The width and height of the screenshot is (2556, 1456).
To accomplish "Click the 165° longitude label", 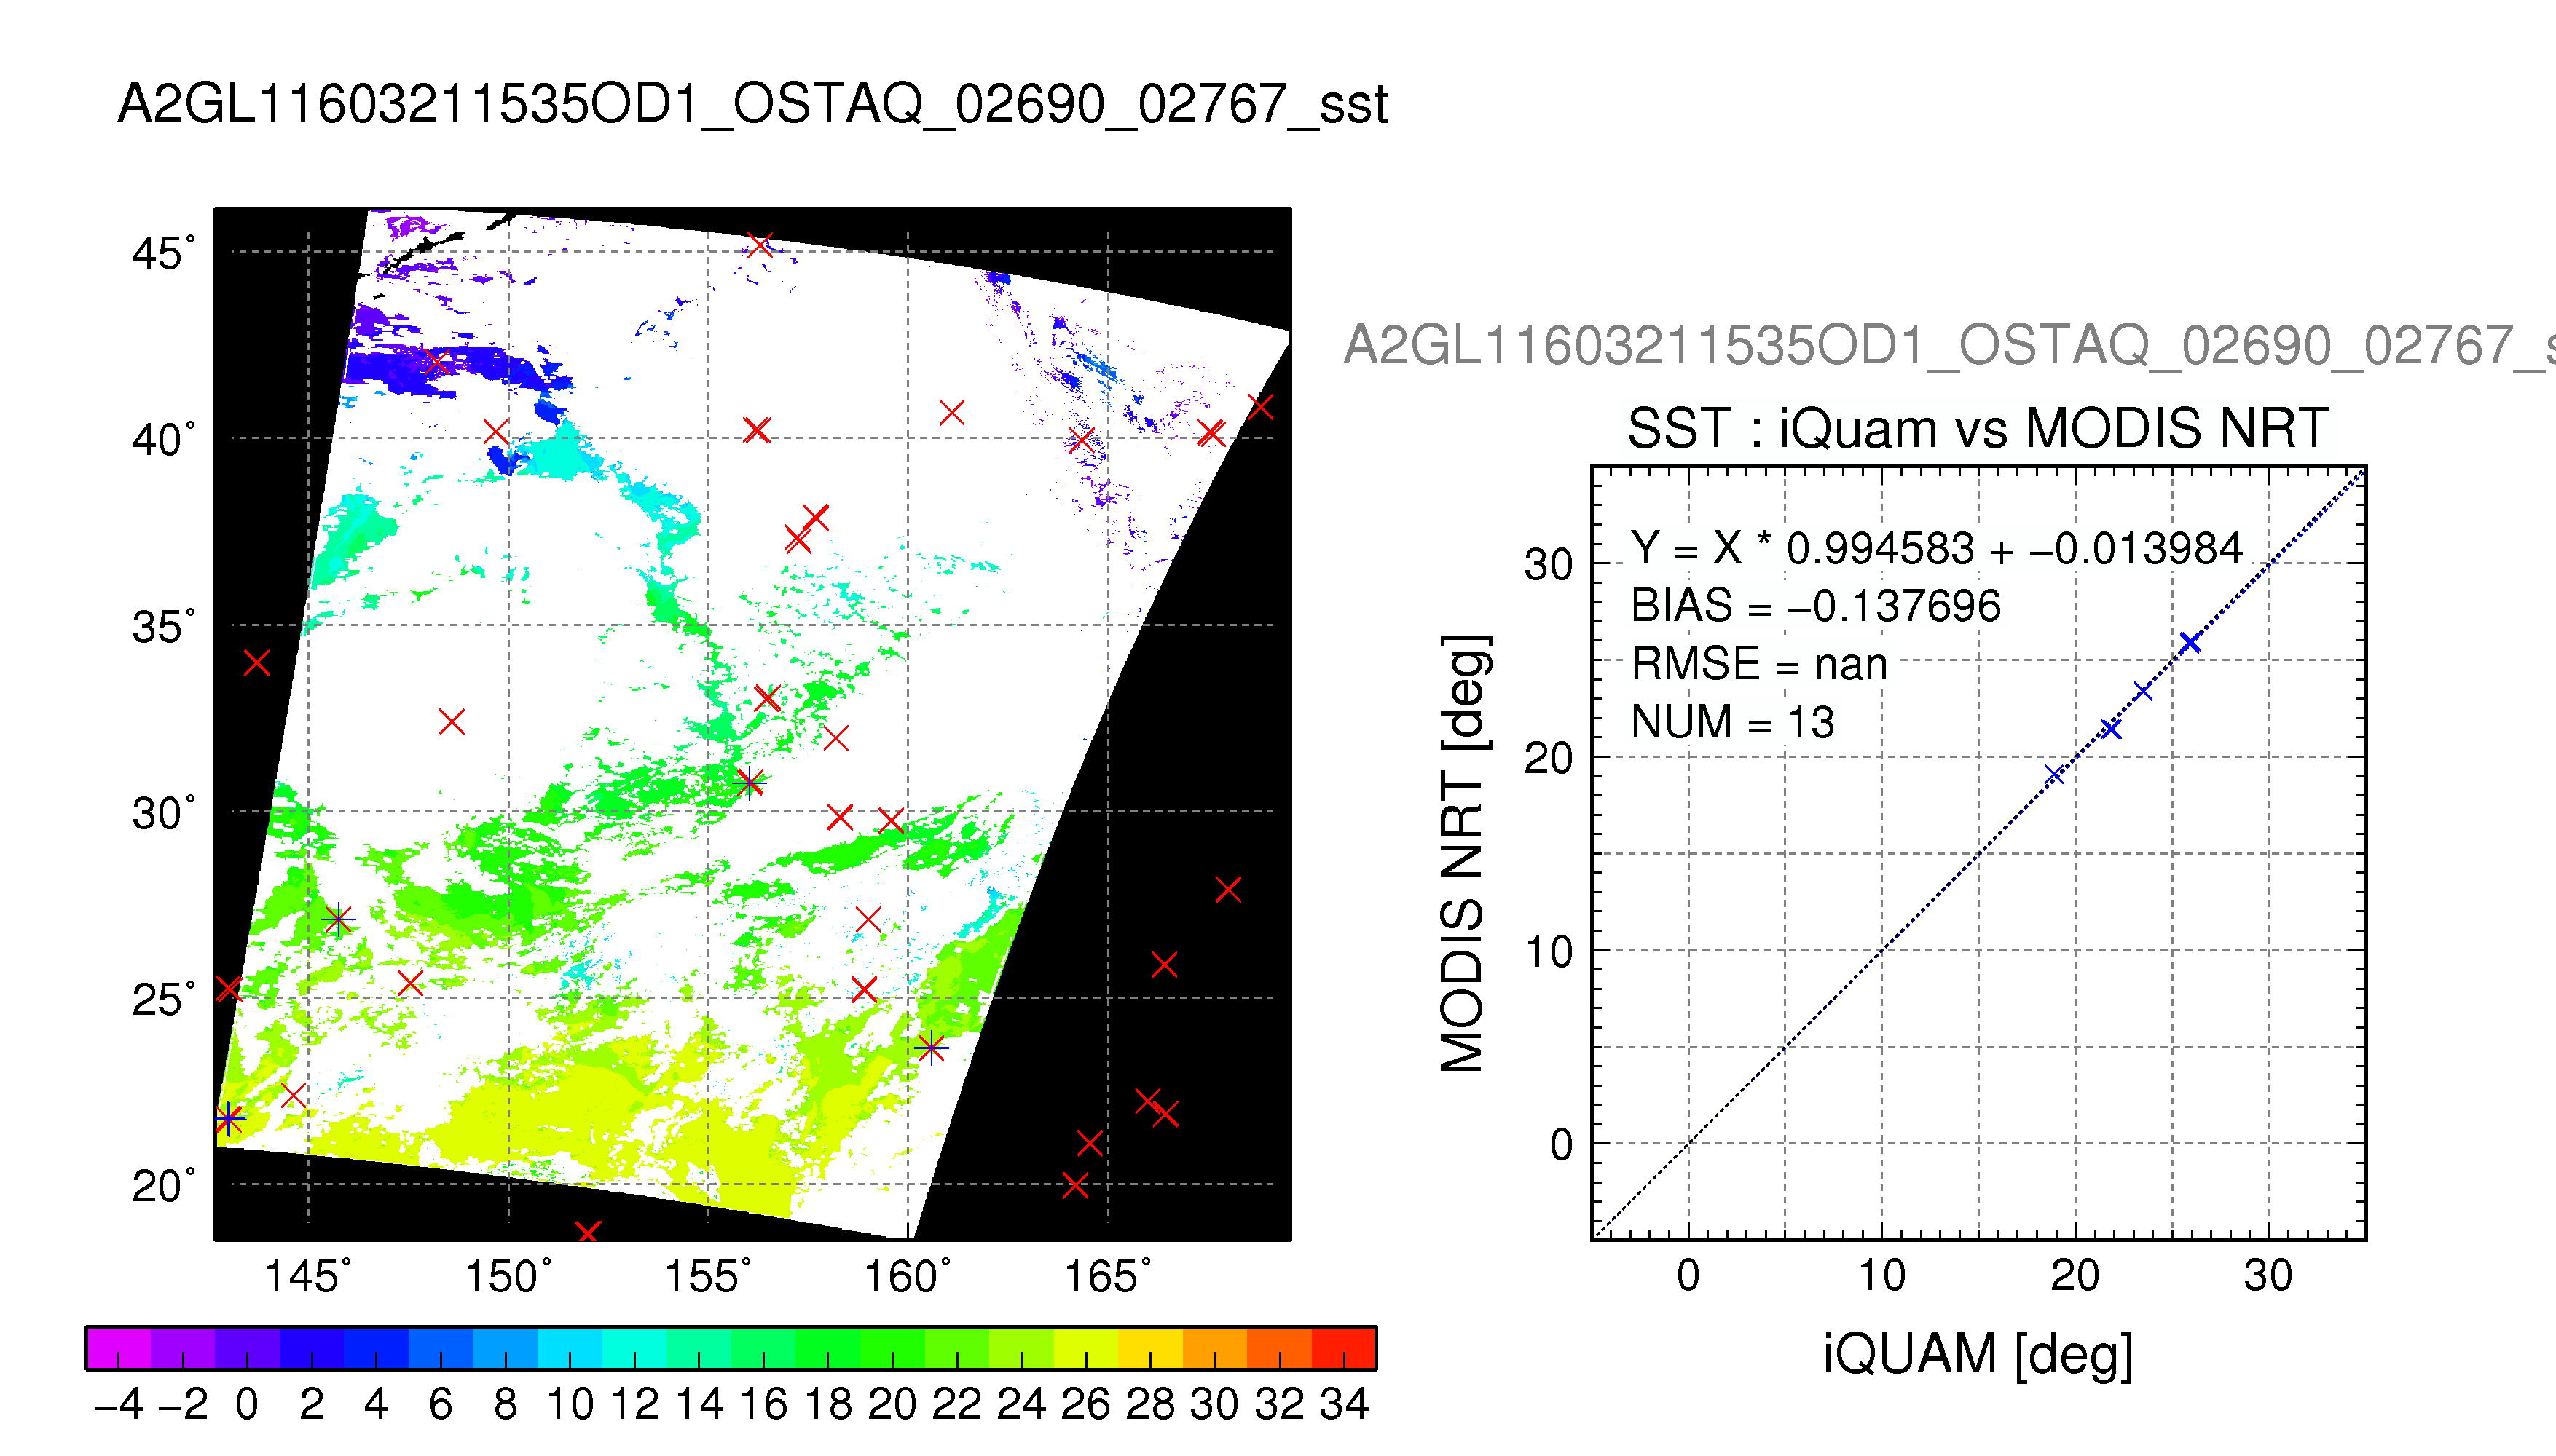I will coord(1107,1277).
